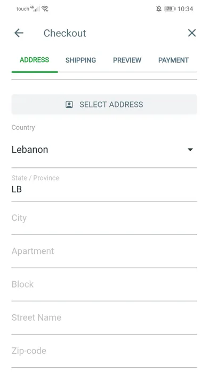Viewport: 209px width, 372px height.
Task: Tap the contact card icon beside Select Address
Action: pyautogui.click(x=69, y=104)
